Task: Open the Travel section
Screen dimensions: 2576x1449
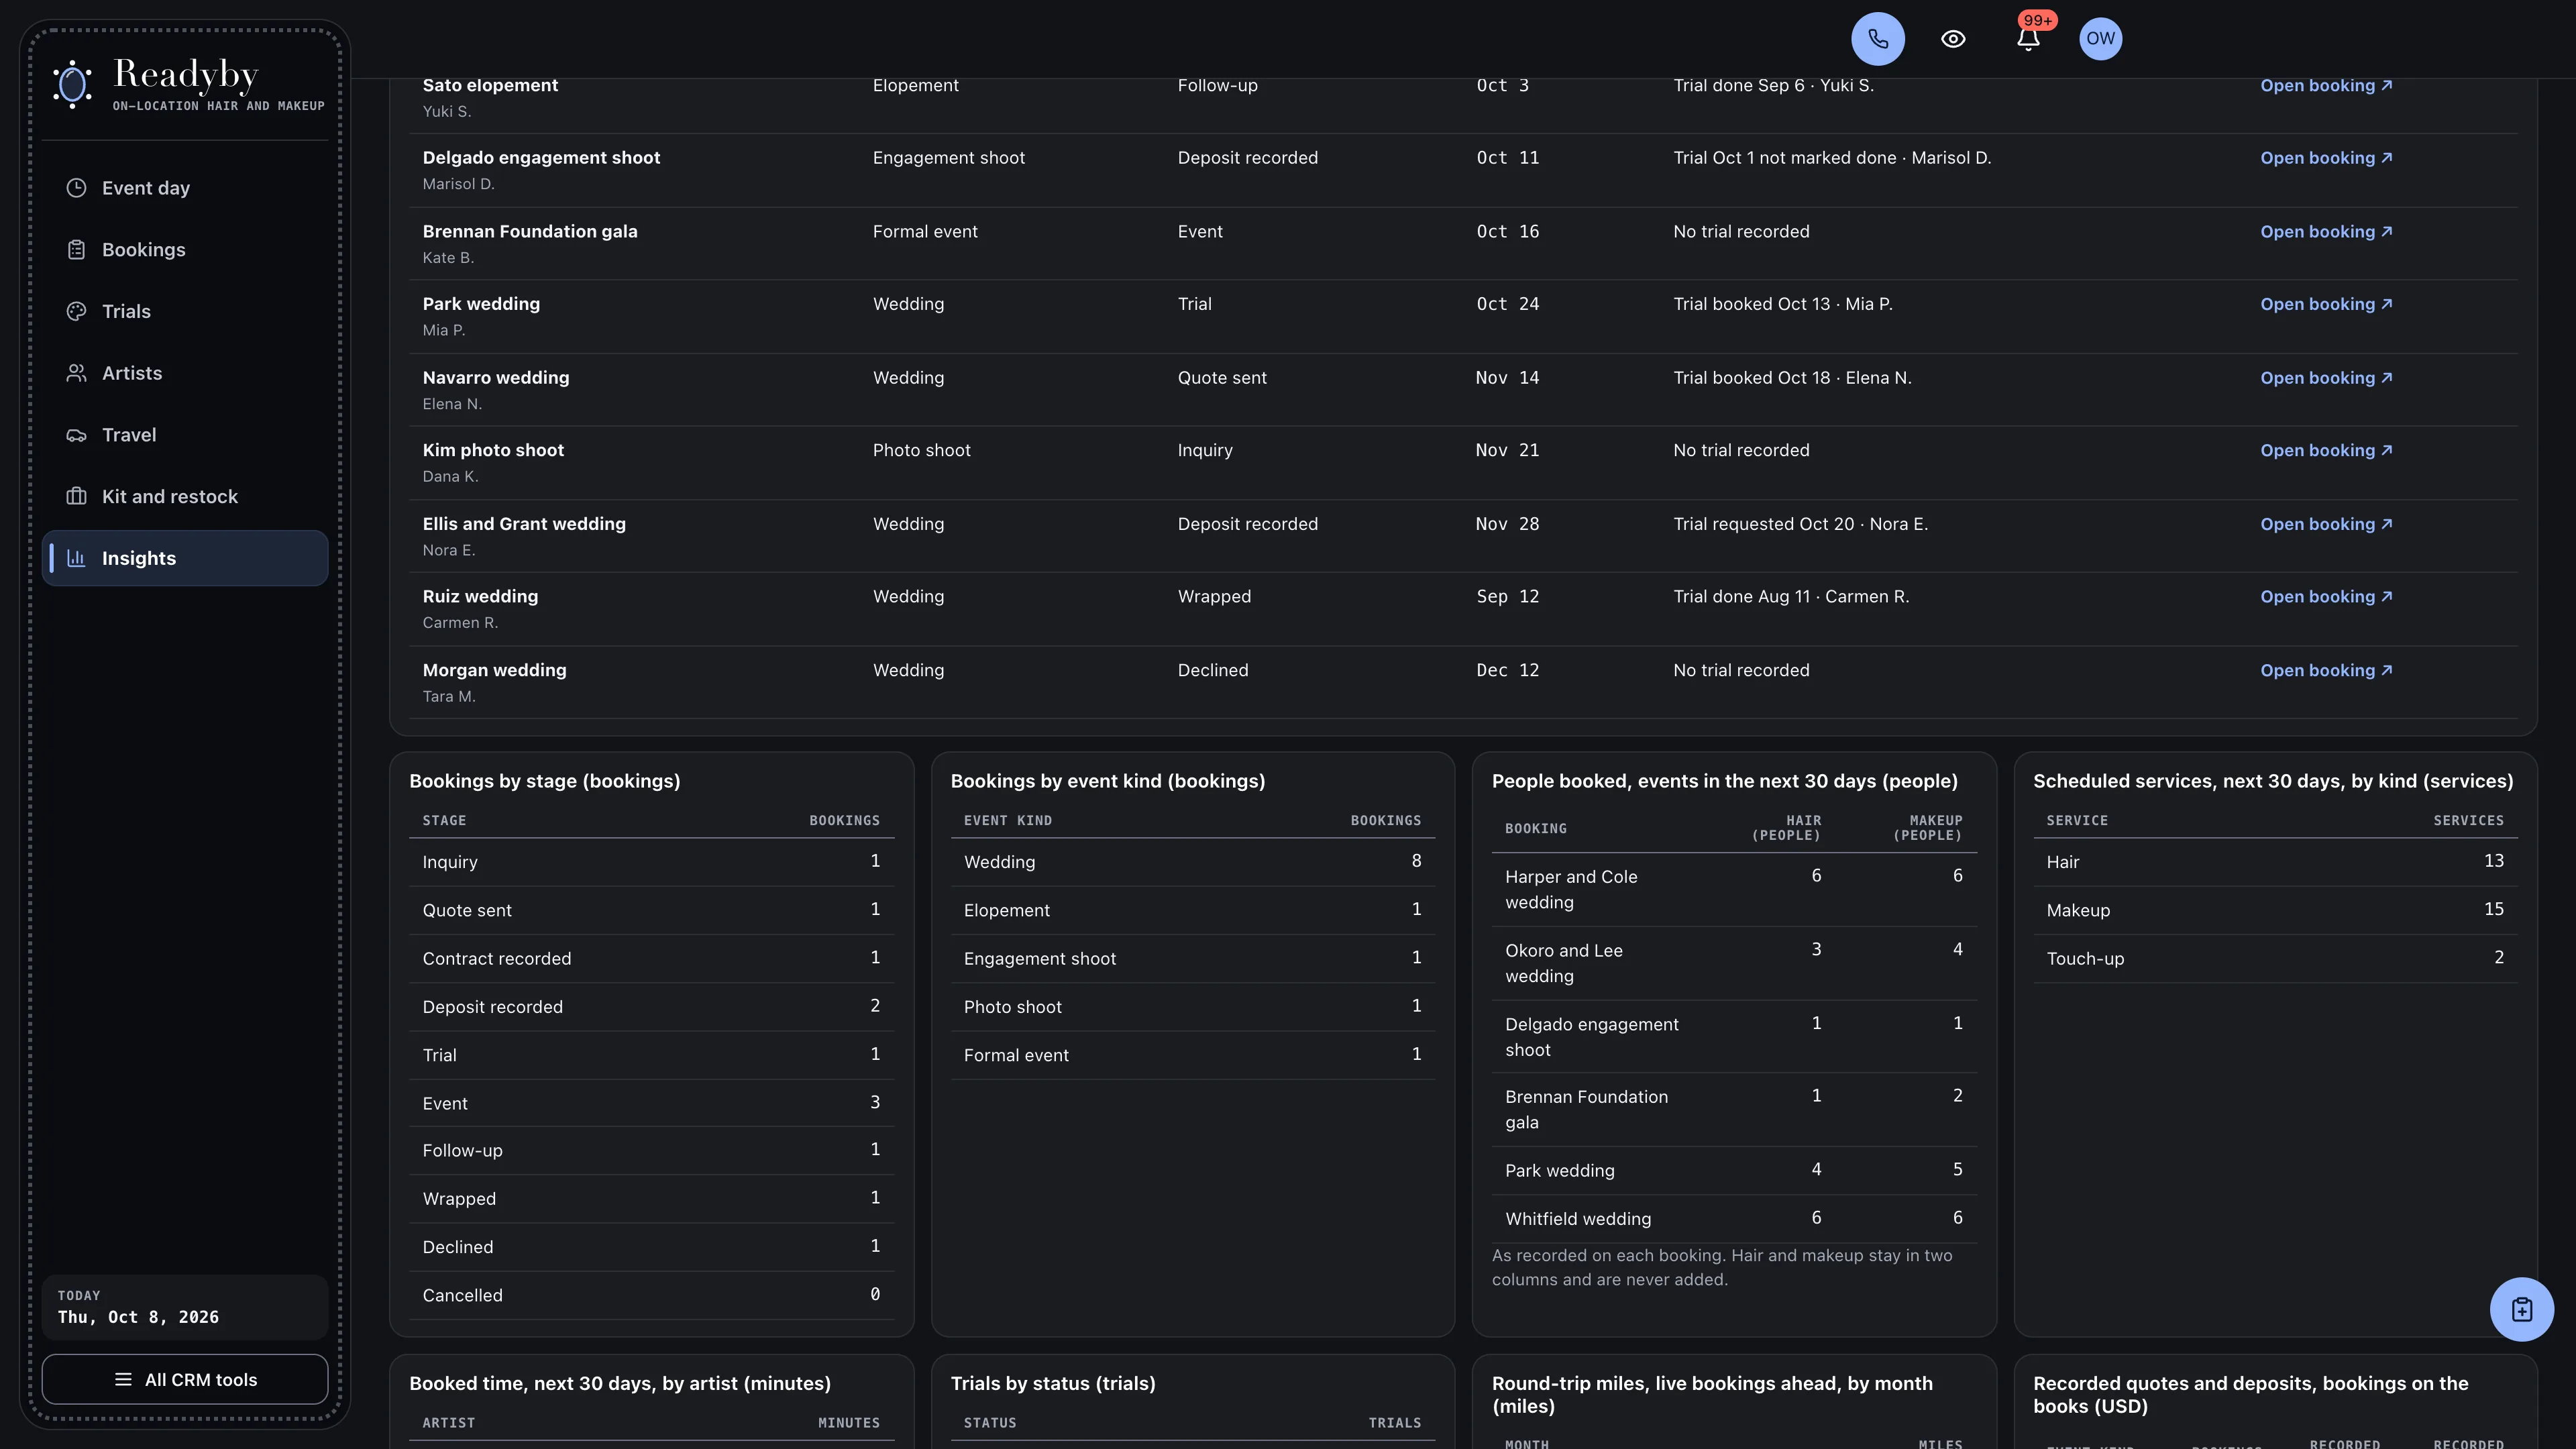Action: coord(185,435)
